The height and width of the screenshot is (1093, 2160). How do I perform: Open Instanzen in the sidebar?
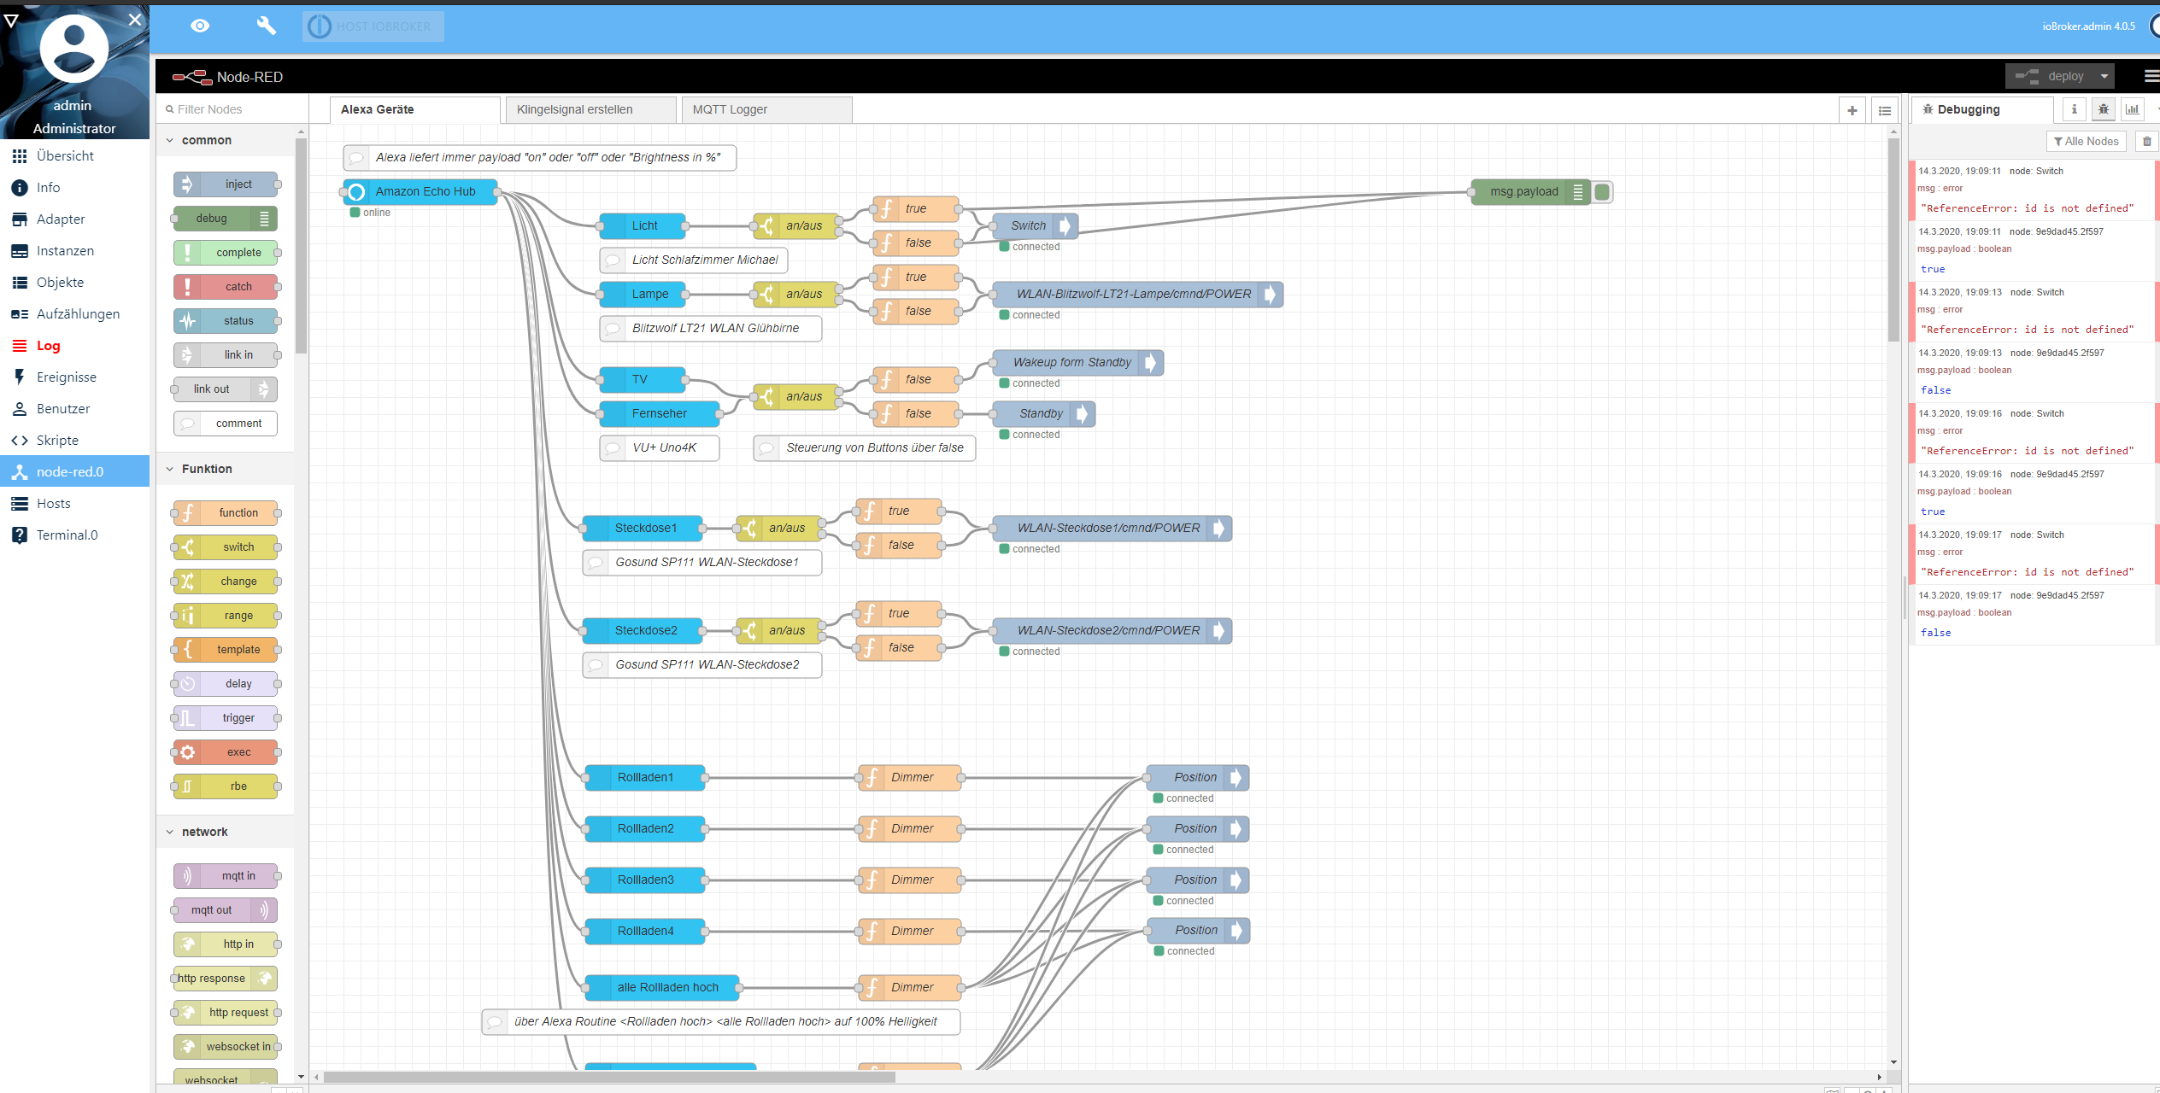point(65,251)
